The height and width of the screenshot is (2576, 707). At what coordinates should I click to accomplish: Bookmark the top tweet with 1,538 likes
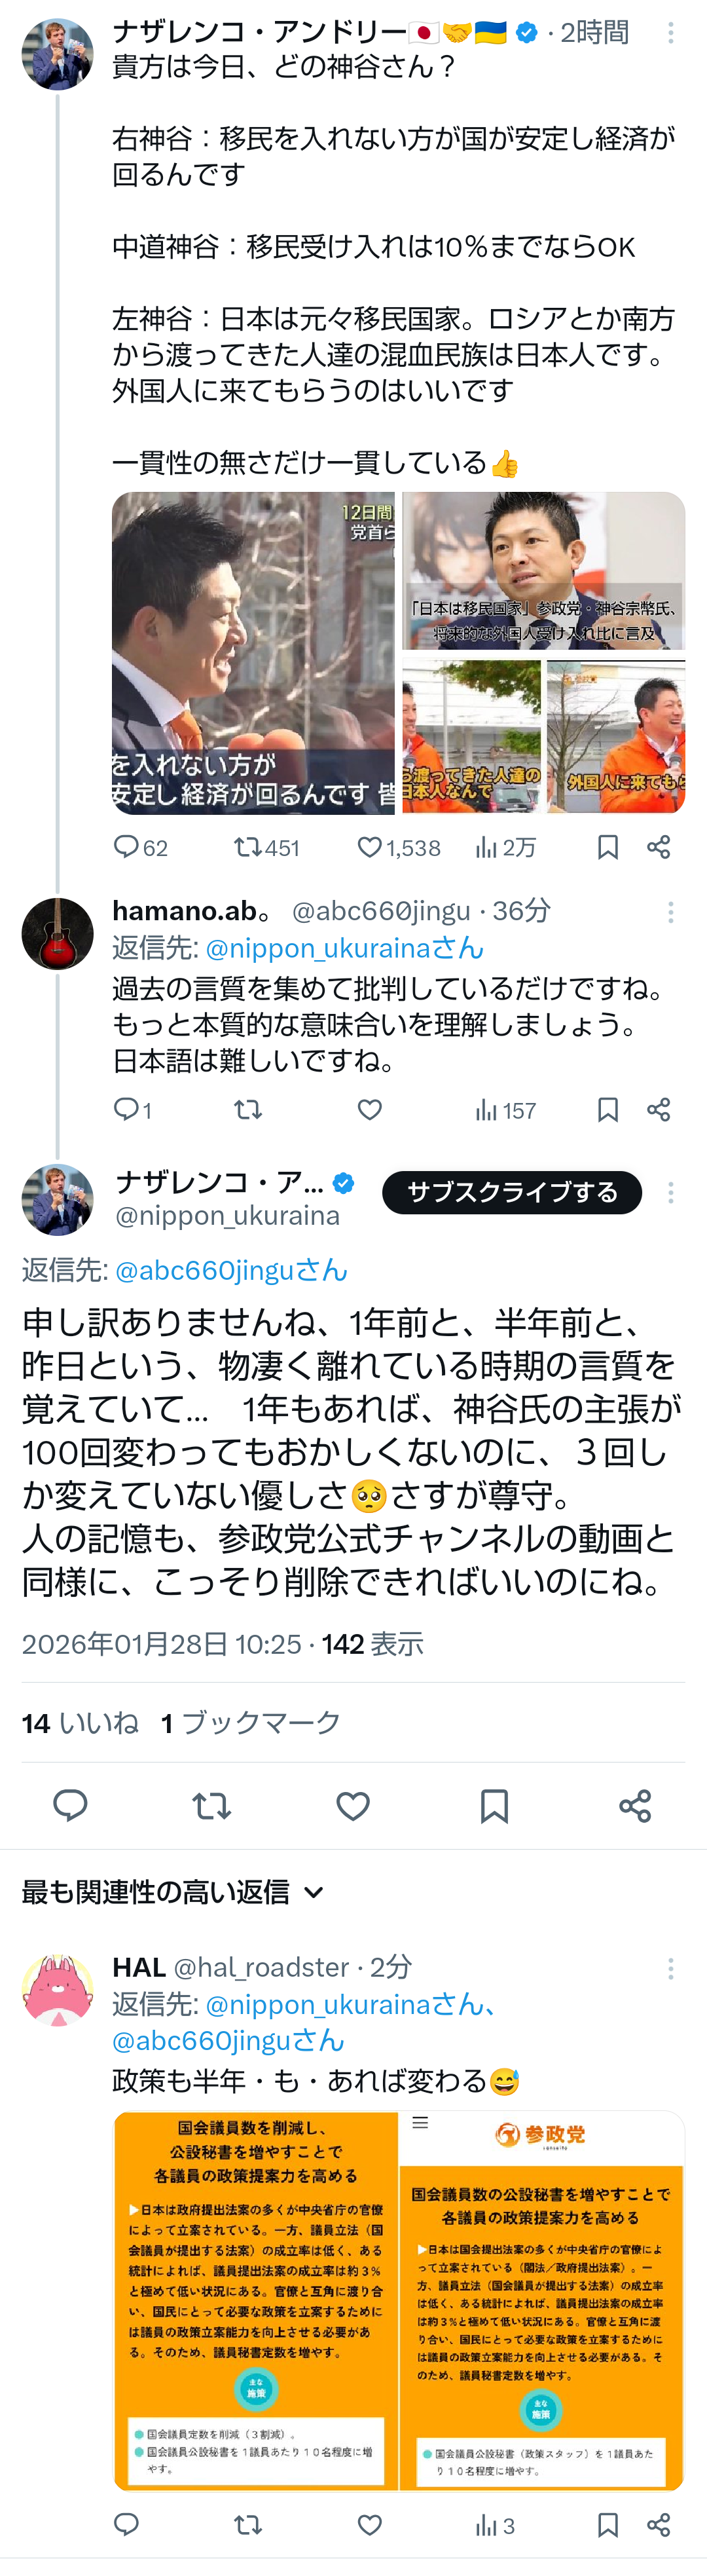coord(607,847)
